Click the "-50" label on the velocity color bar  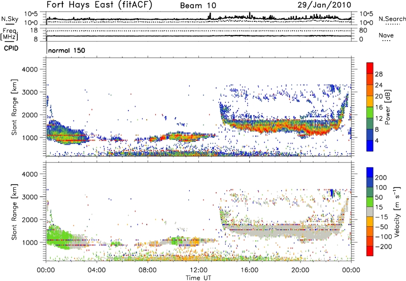pyautogui.click(x=382, y=227)
